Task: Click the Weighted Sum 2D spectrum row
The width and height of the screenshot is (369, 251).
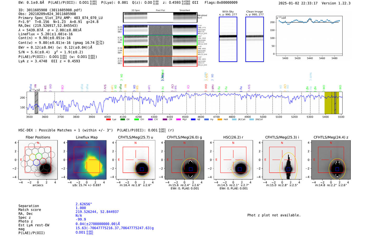Action: 160,17
